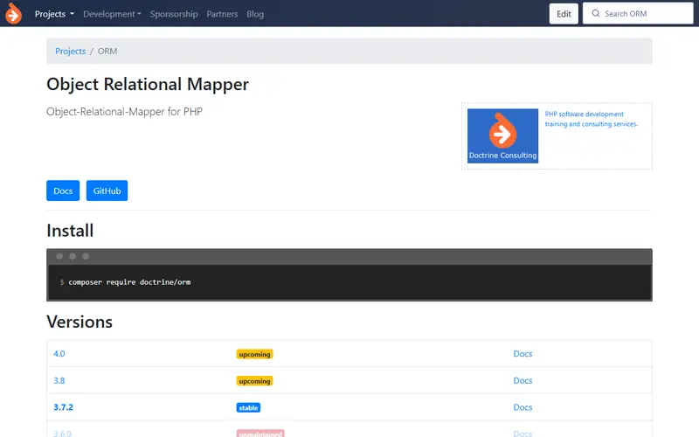
Task: Open Docs link for version 3.7.2
Action: (x=523, y=407)
